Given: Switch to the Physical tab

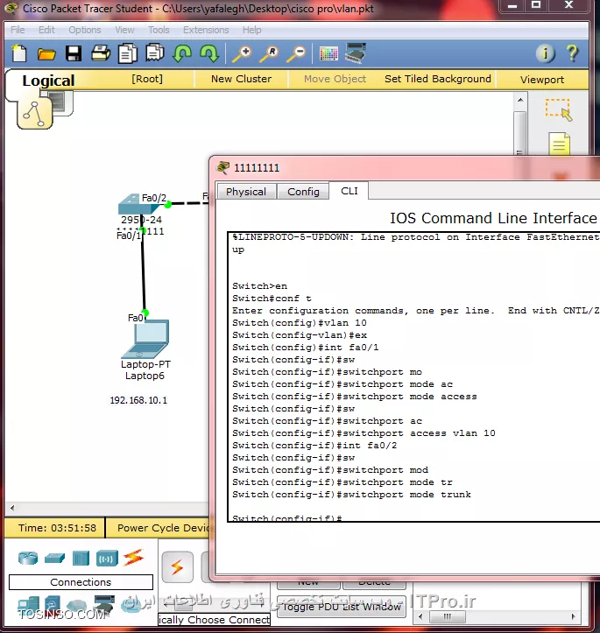Looking at the screenshot, I should (x=246, y=192).
